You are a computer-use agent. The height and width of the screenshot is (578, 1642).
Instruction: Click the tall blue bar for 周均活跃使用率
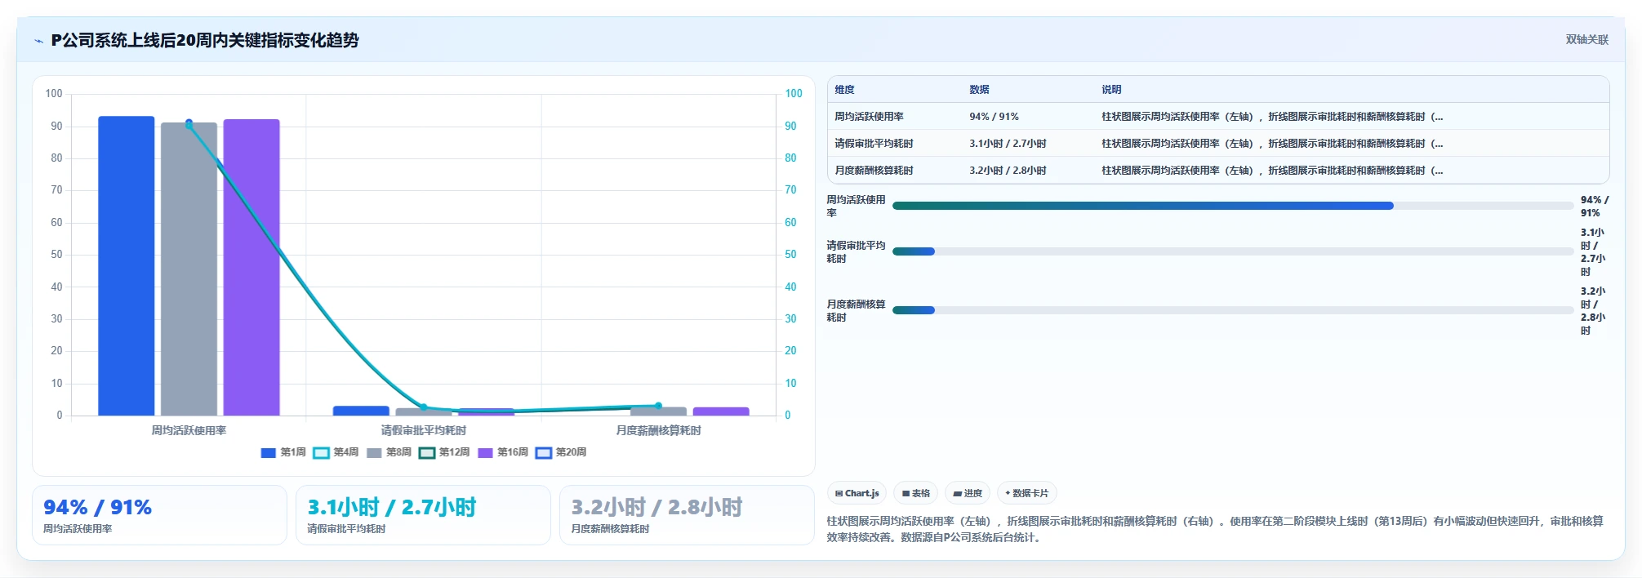point(127,265)
